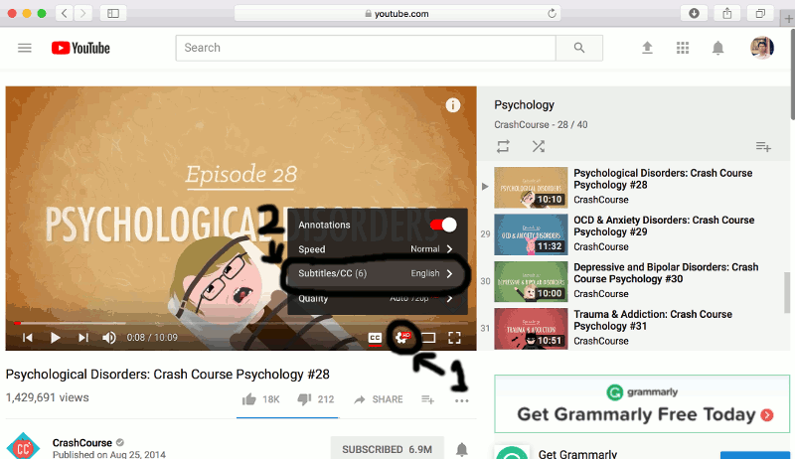Open the account avatar menu
This screenshot has height=459, width=795.
(x=761, y=48)
